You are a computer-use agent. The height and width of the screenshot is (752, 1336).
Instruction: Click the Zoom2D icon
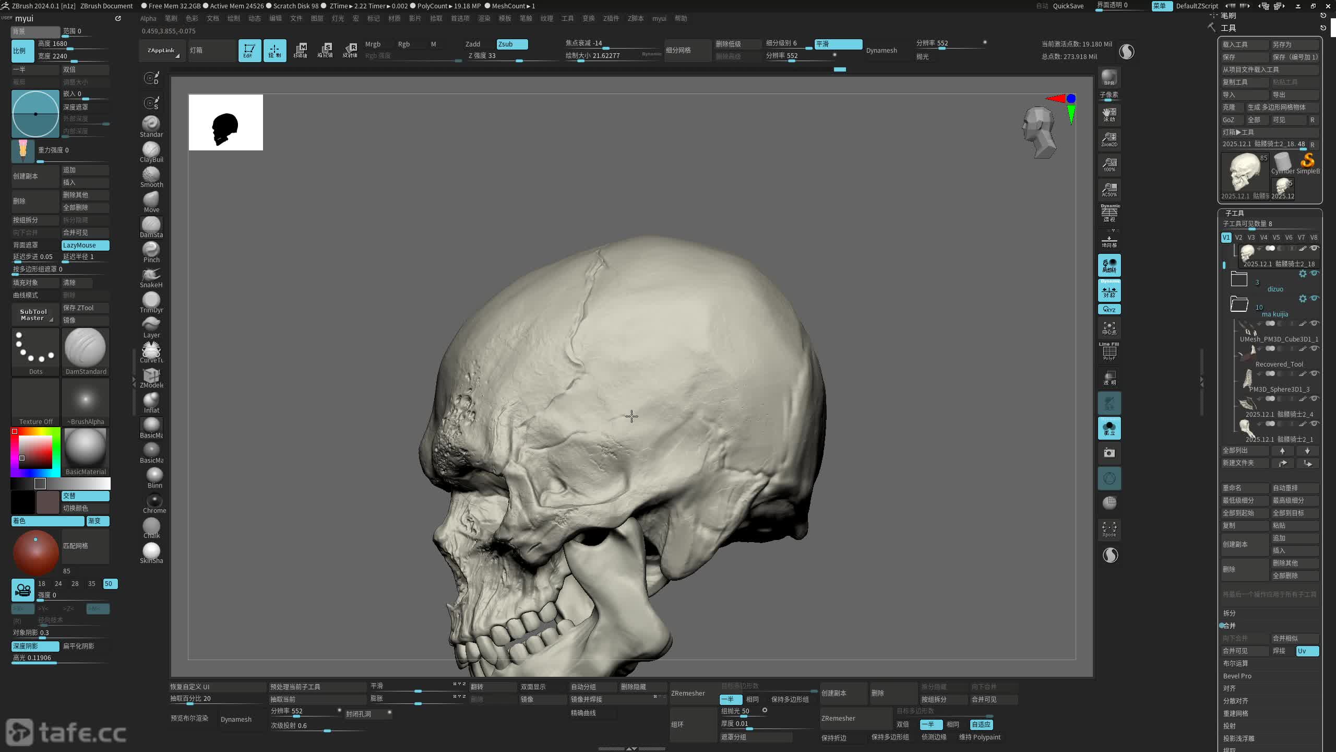click(1109, 139)
